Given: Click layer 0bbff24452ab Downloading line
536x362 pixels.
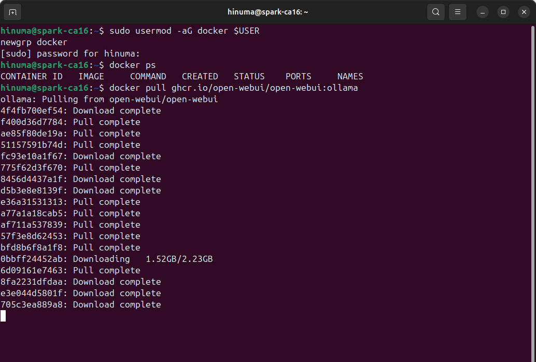Looking at the screenshot, I should tap(107, 259).
